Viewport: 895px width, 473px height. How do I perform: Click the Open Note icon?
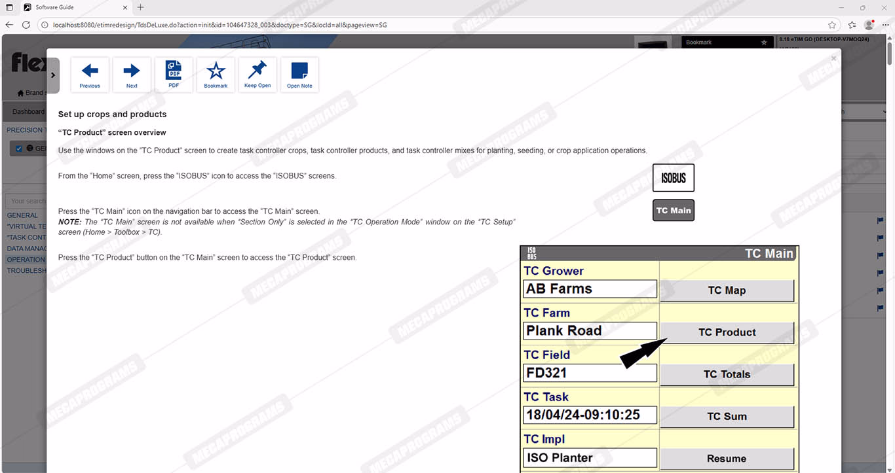click(299, 75)
